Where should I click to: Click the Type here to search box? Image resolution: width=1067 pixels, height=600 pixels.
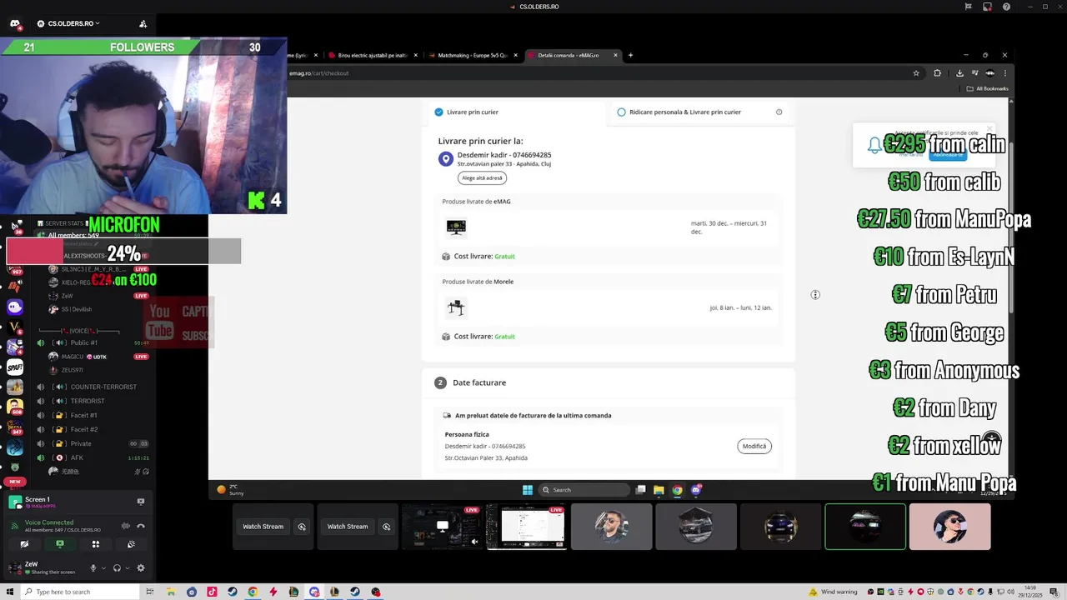pos(79,592)
